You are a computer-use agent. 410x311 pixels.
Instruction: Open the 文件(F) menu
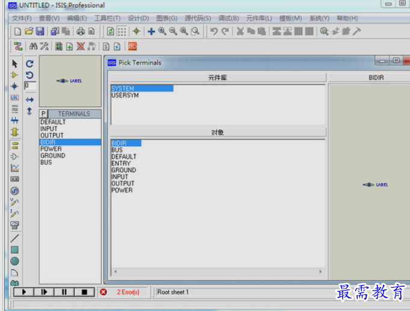22,19
